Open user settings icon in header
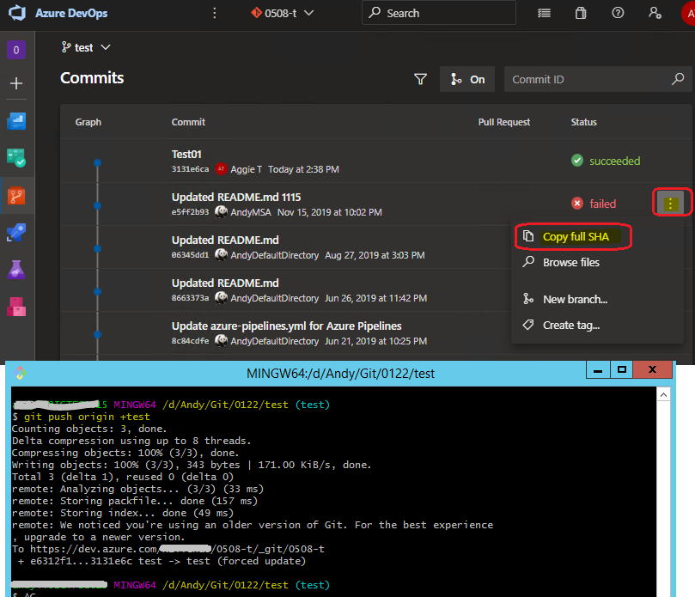This screenshot has height=597, width=695. (655, 13)
